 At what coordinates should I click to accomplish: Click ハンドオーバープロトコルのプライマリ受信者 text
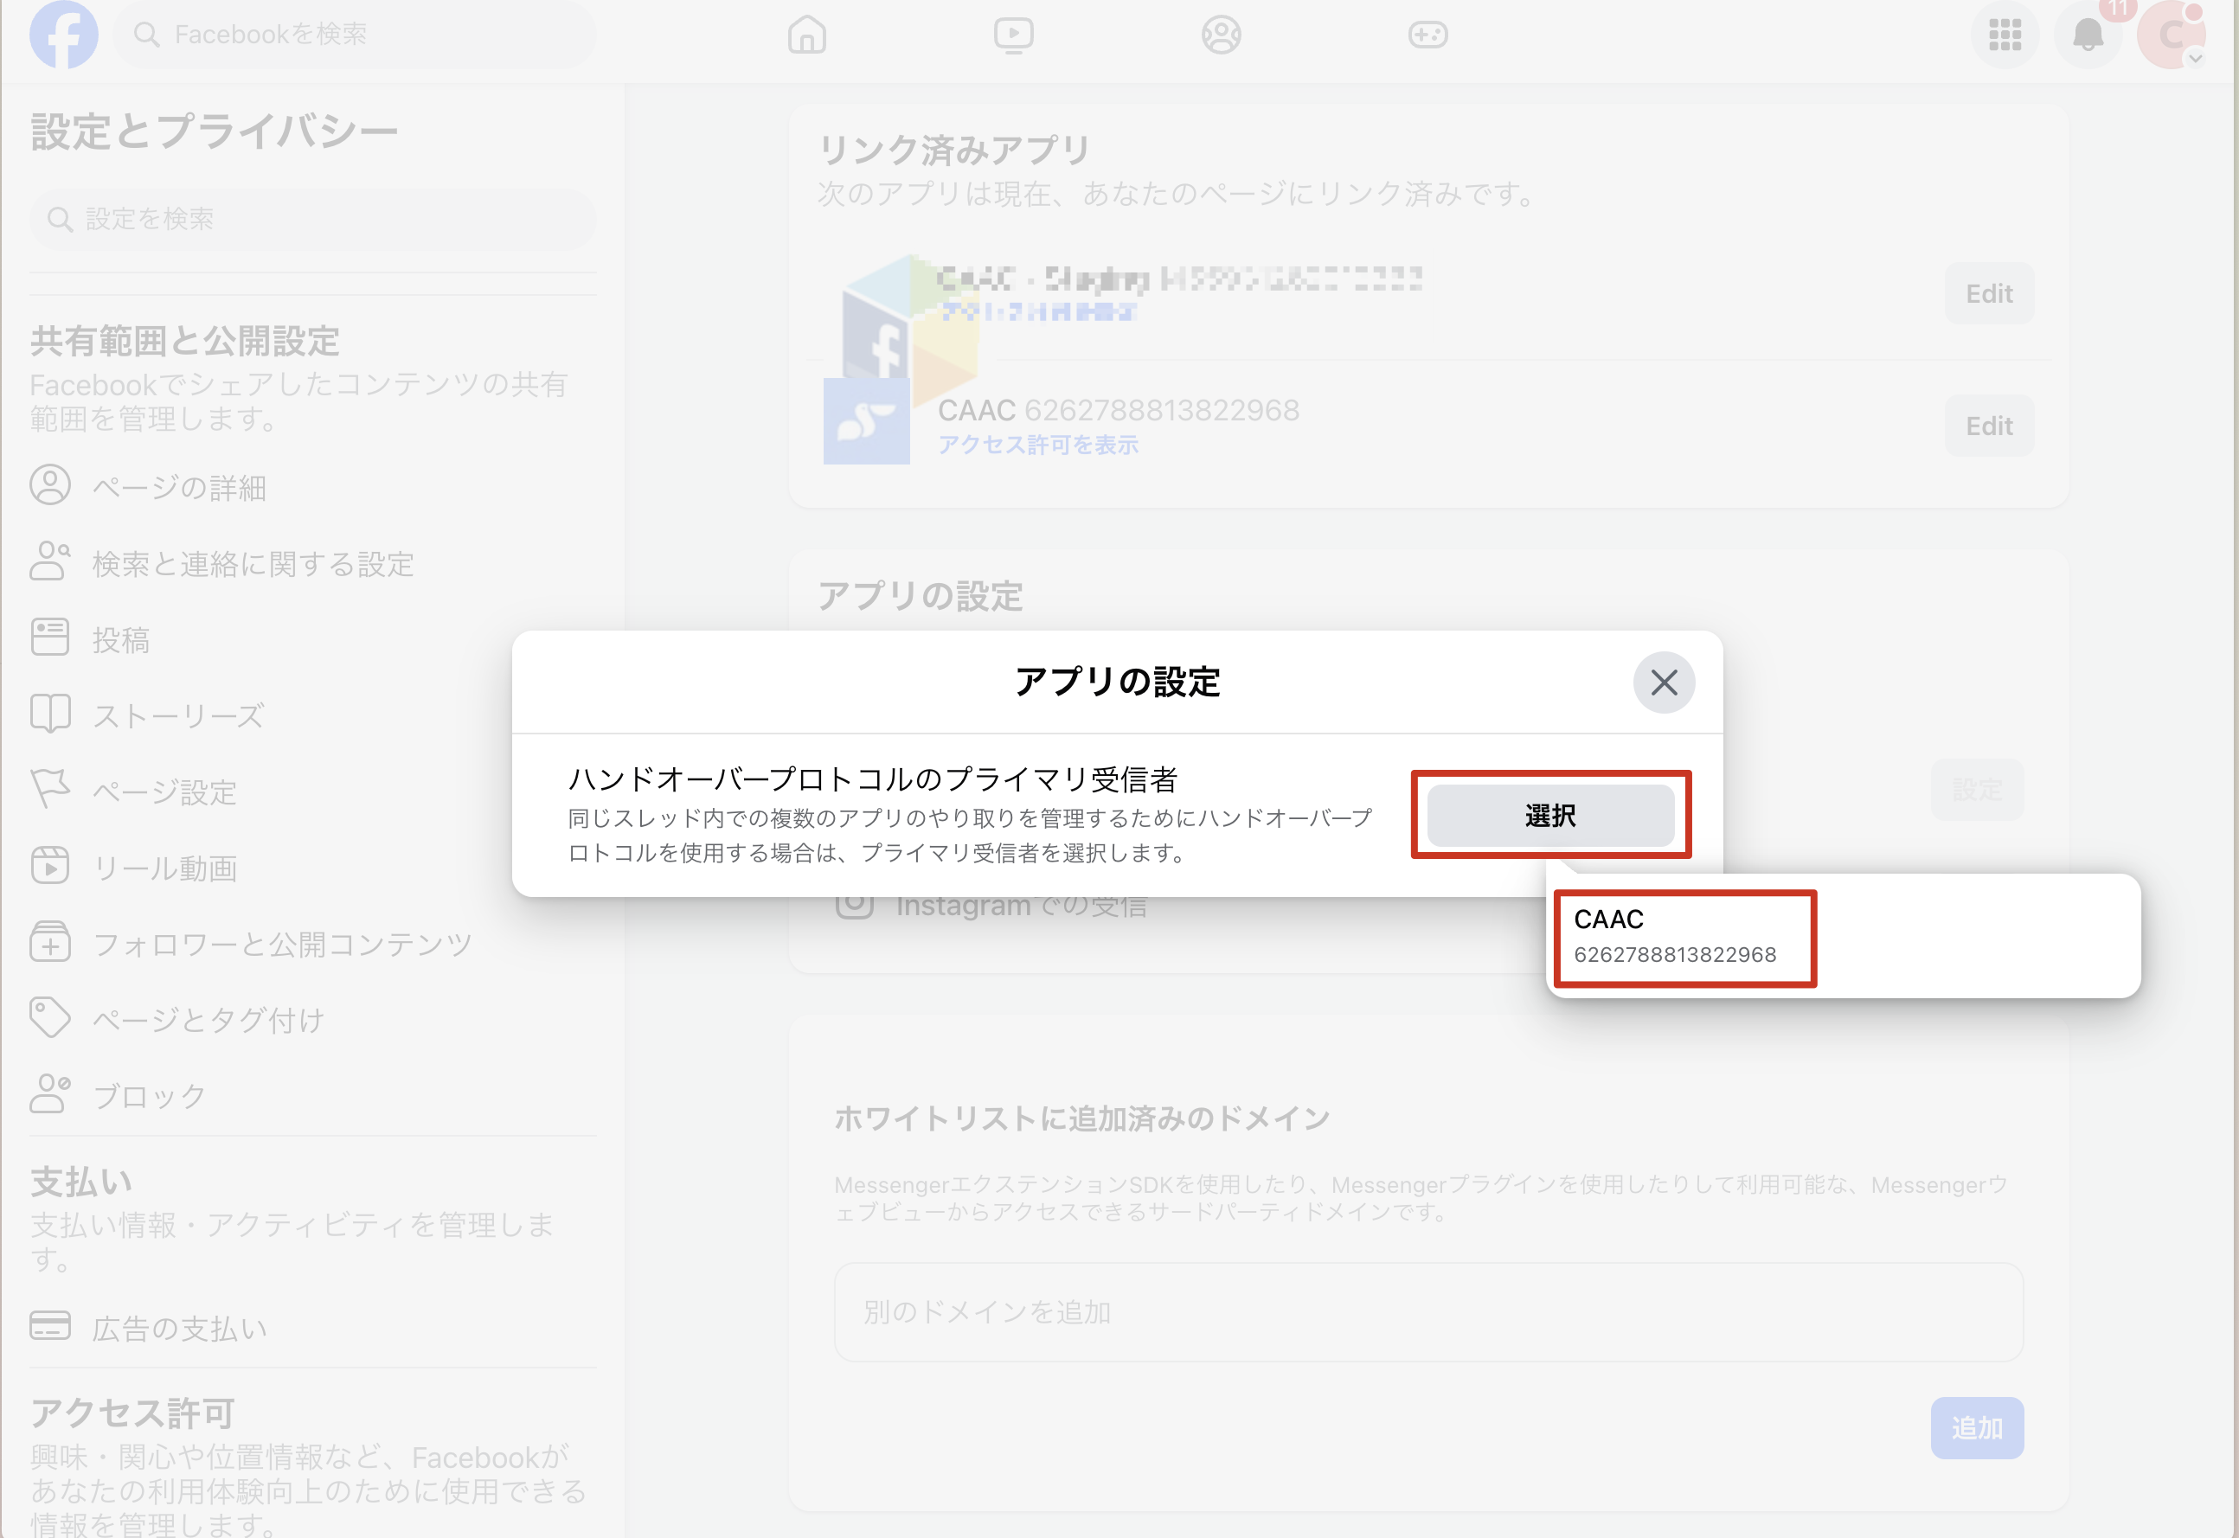[872, 779]
